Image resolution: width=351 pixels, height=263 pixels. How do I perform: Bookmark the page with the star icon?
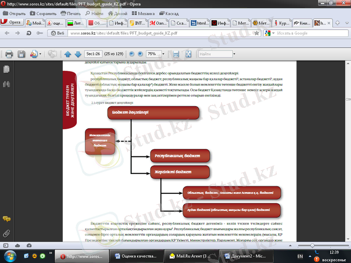point(256,33)
